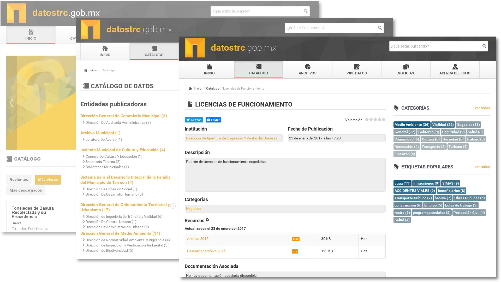Click the front window search input field
Image resolution: width=501 pixels, height=282 pixels.
pyautogui.click(x=434, y=46)
